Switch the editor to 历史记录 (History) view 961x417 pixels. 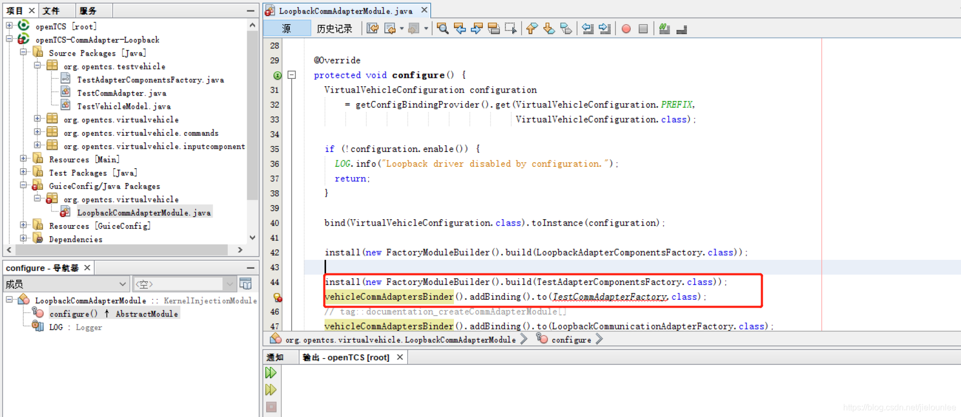click(x=335, y=28)
